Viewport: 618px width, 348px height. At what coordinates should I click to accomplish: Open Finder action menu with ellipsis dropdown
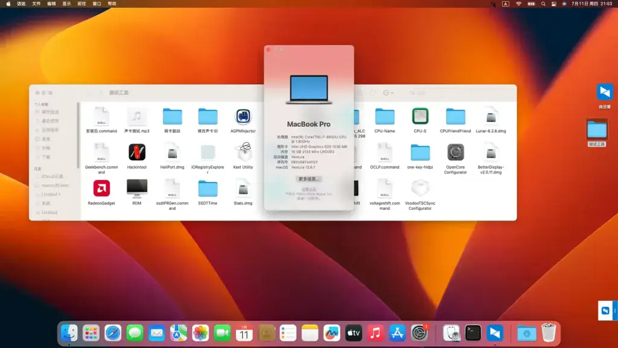[388, 92]
